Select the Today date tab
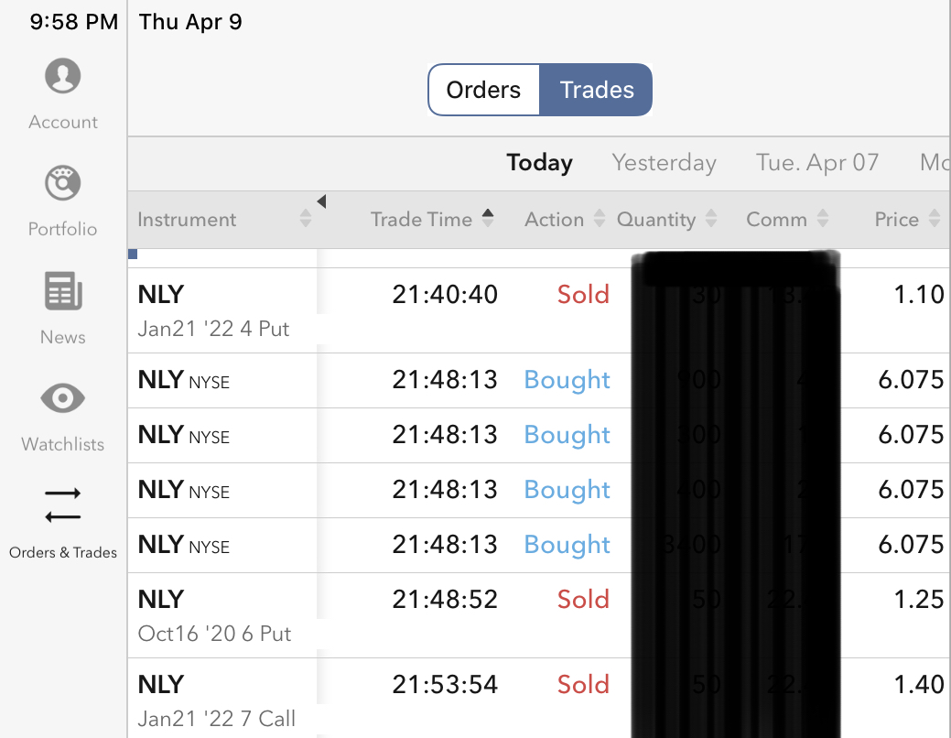Viewport: 951px width, 738px height. (x=540, y=163)
